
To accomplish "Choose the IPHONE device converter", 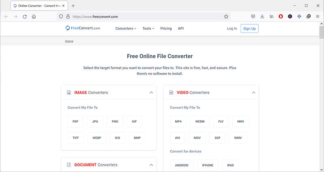I will coord(208,165).
